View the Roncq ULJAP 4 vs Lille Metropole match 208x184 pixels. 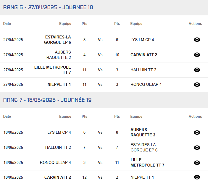(197, 163)
